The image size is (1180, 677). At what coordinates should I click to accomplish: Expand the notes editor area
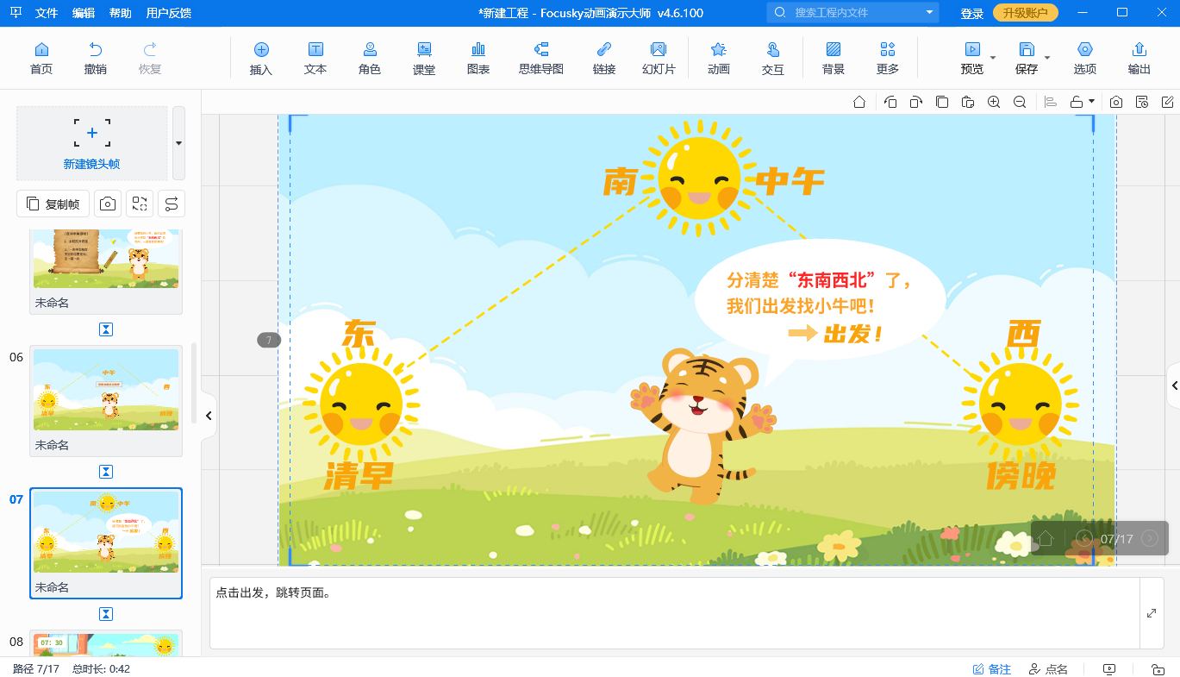pyautogui.click(x=1152, y=613)
